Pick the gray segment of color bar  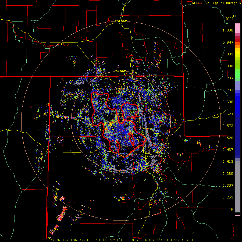(237, 187)
